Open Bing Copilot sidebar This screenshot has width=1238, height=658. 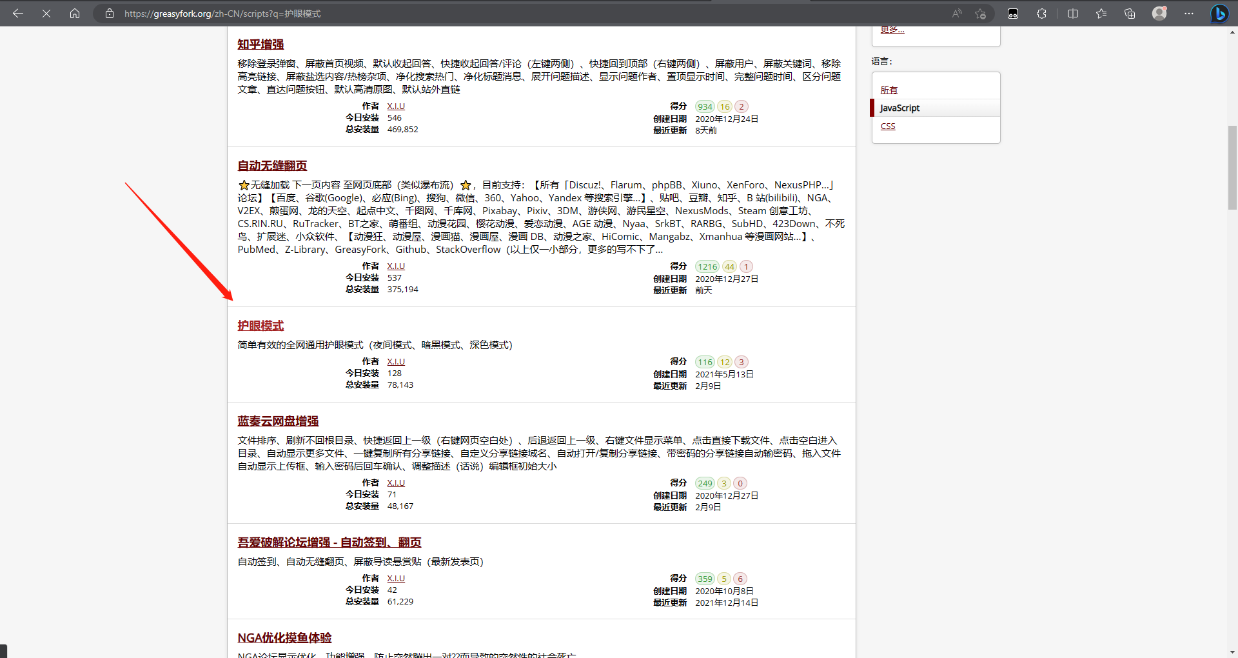click(1219, 14)
